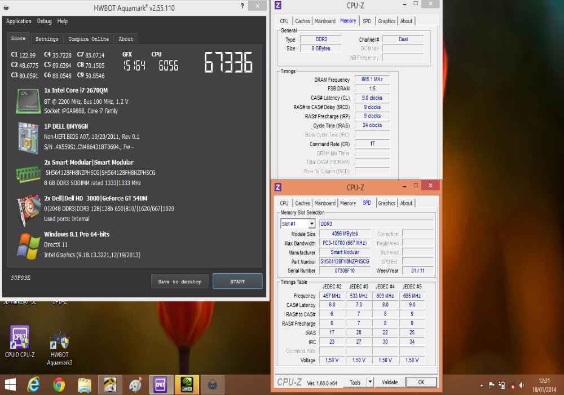Open CPU tab in upper CPU-Z window

284,21
